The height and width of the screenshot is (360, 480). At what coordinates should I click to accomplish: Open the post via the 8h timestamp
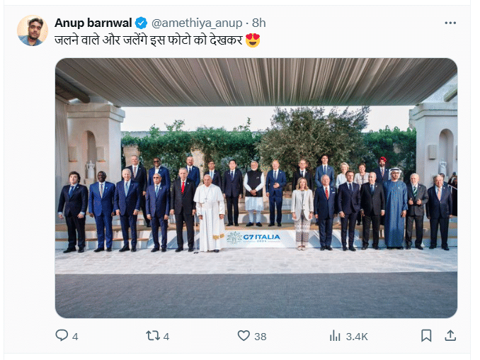tap(259, 23)
